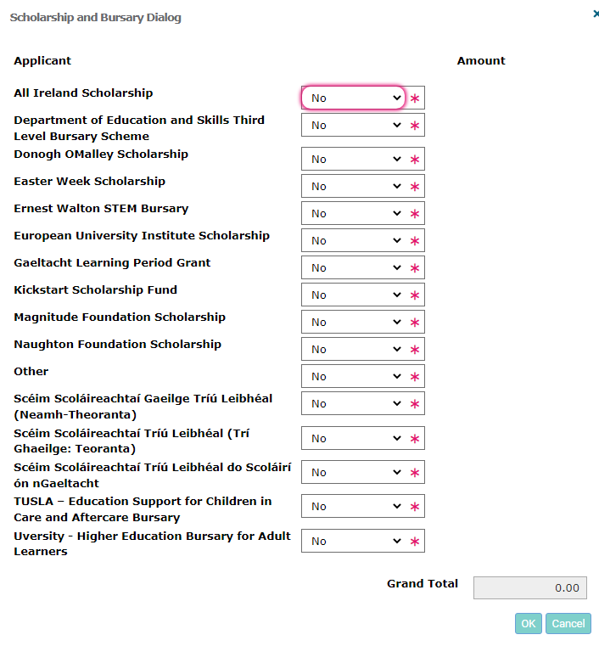The height and width of the screenshot is (646, 599).
Task: Click the Amount column heading
Action: [481, 60]
